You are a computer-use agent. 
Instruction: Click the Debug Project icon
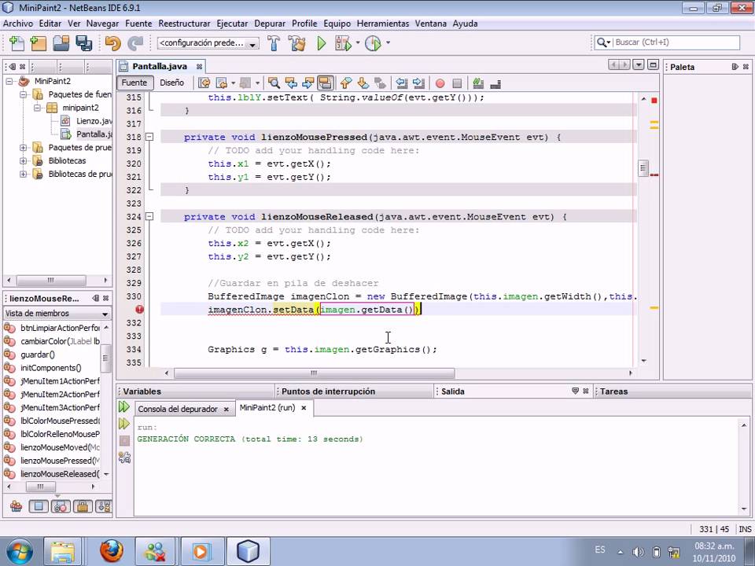coord(344,43)
